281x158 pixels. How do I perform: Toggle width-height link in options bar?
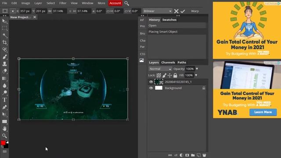pyautogui.click(x=70, y=11)
